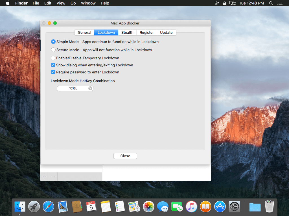Click the Apple menu logo
The width and height of the screenshot is (289, 216).
pyautogui.click(x=8, y=3)
